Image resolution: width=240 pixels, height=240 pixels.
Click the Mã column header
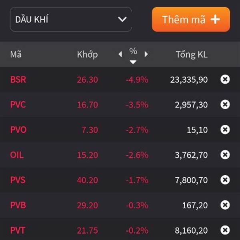[x=16, y=54]
